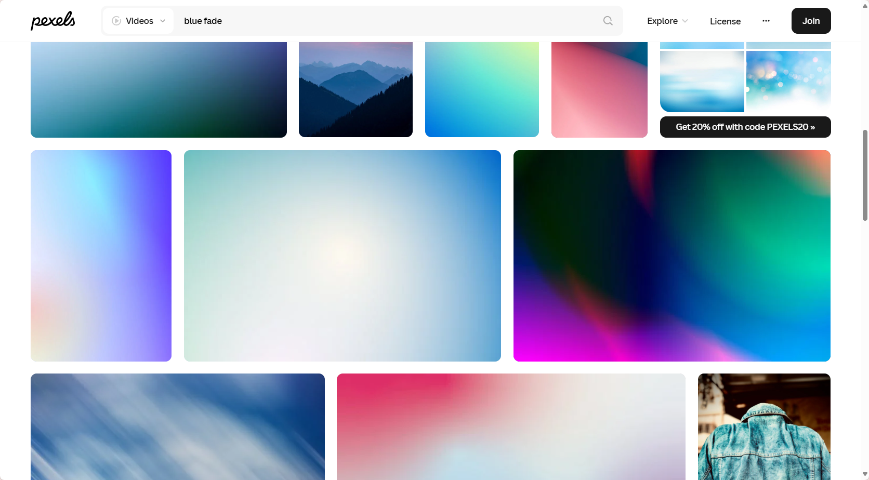This screenshot has height=480, width=869.
Task: Select the purple-blue gradient video thumbnail
Action: tap(101, 255)
